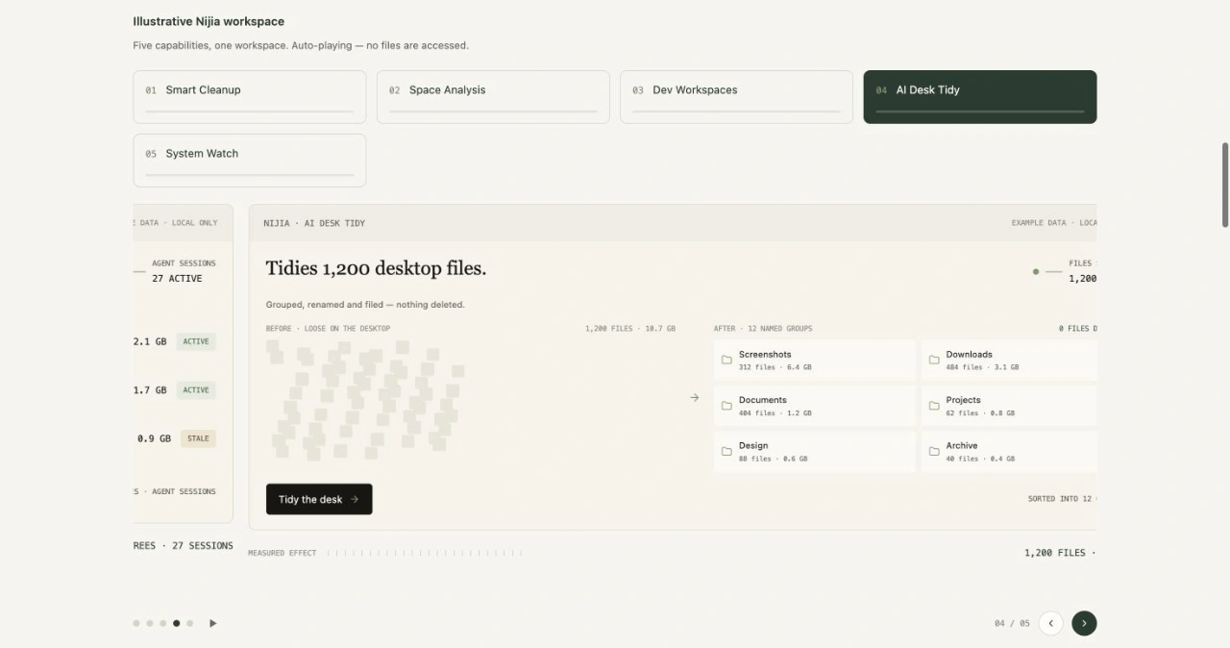Image resolution: width=1230 pixels, height=648 pixels.
Task: Open the Documents folder icon
Action: (726, 406)
